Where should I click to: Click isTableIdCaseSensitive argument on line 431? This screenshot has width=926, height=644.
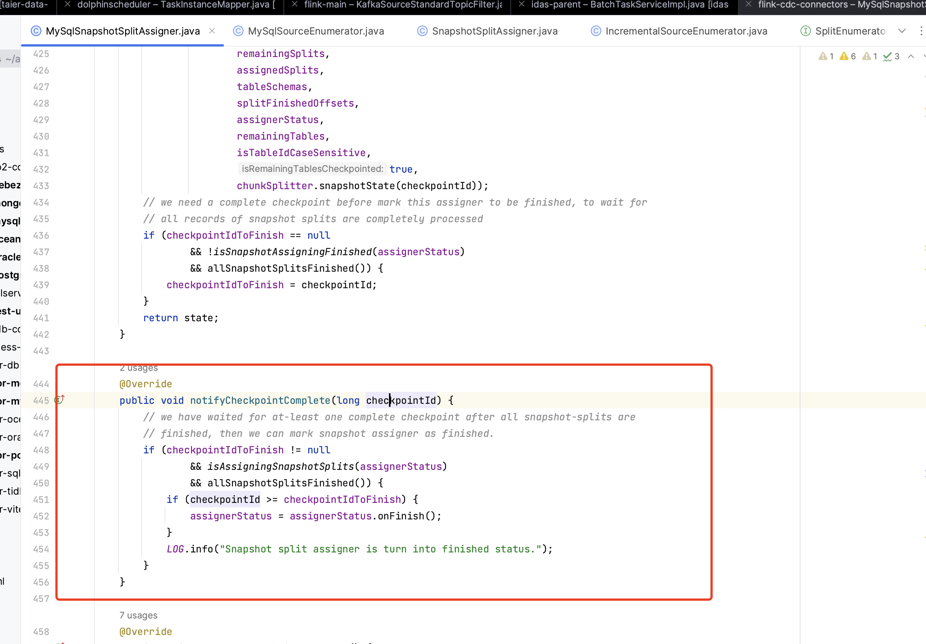pyautogui.click(x=301, y=153)
